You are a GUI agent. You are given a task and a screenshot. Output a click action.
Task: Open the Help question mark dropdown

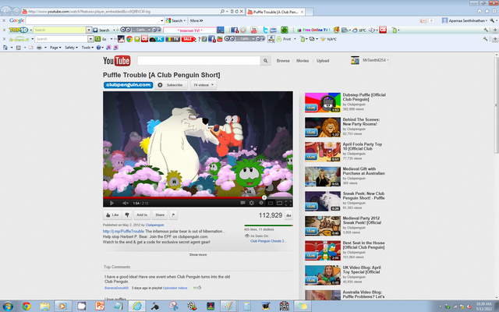(x=100, y=48)
